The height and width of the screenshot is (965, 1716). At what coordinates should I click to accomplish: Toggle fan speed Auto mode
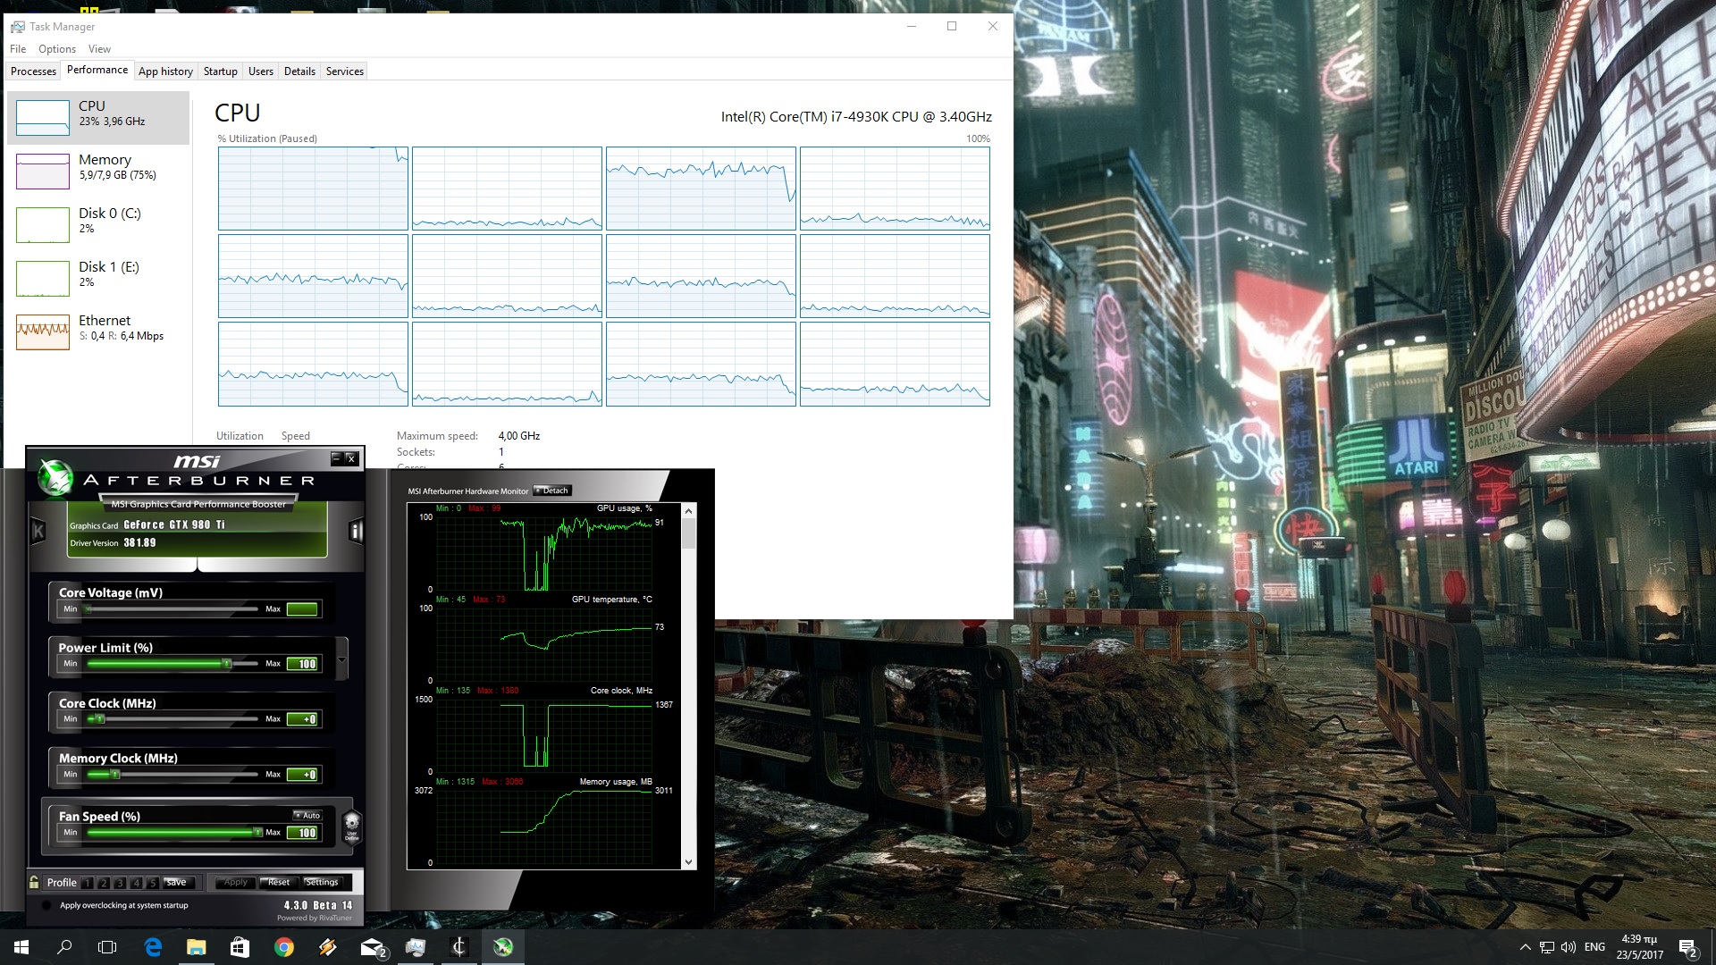pyautogui.click(x=307, y=815)
